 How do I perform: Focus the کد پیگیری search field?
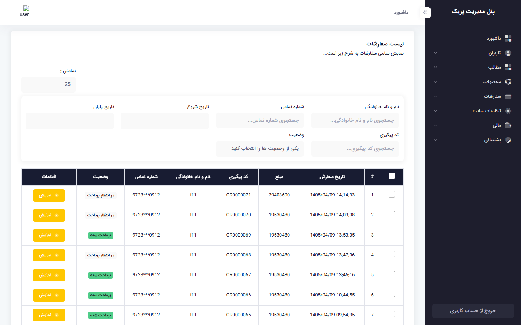[x=355, y=148]
